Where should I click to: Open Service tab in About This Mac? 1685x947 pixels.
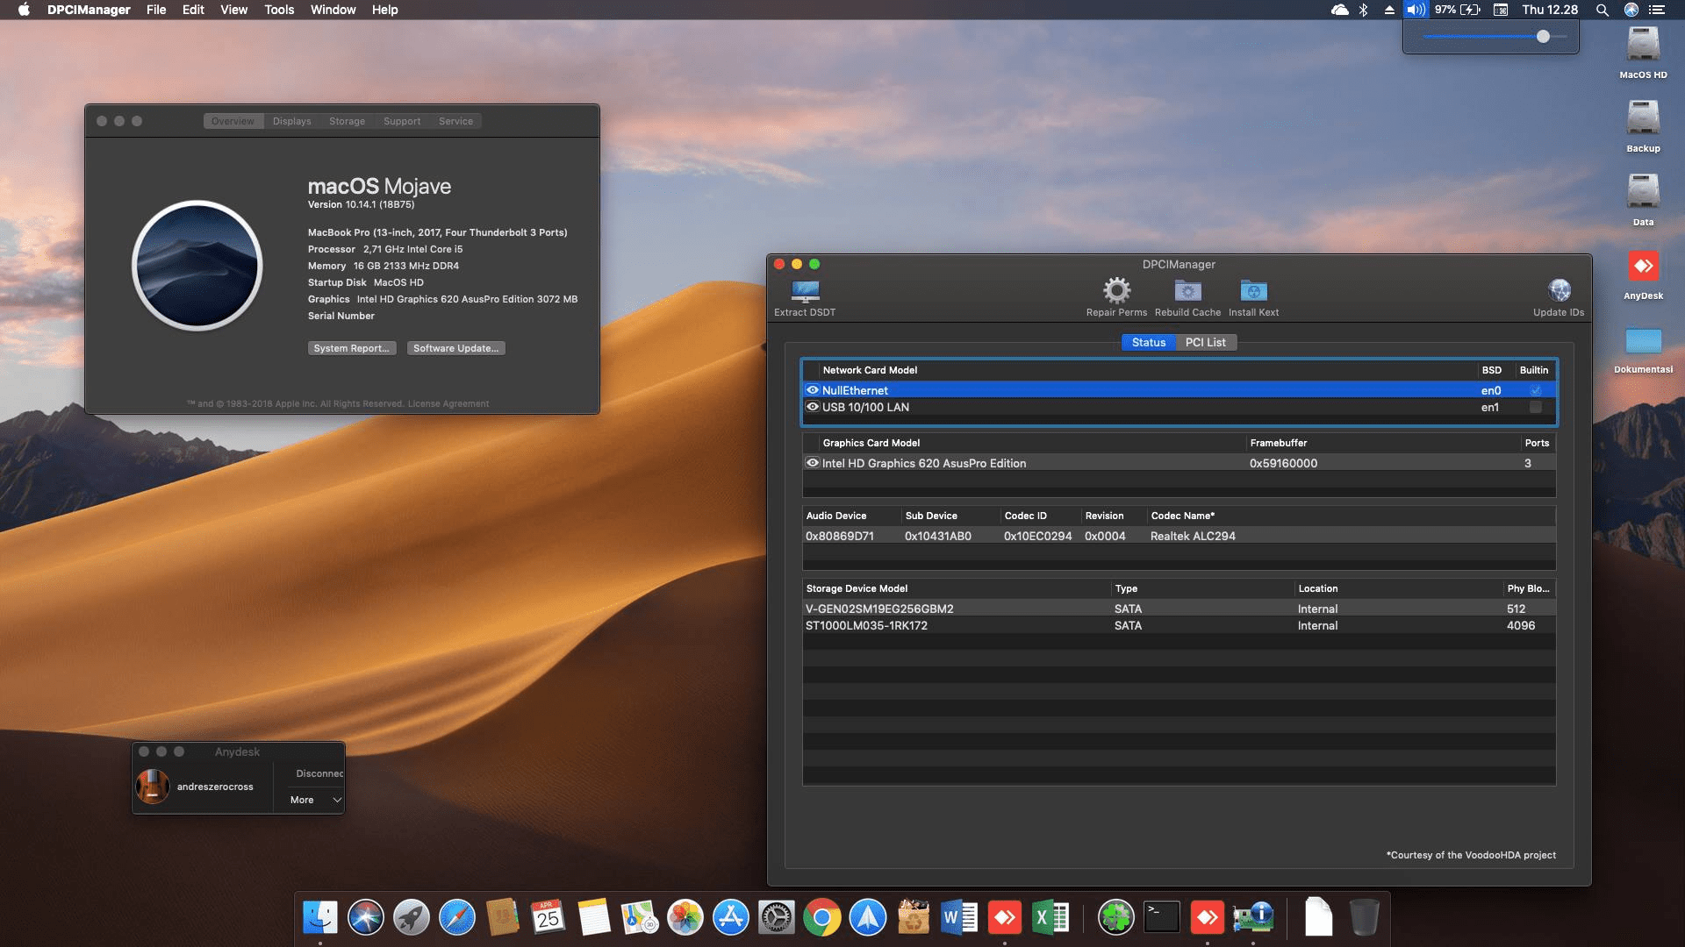coord(455,121)
